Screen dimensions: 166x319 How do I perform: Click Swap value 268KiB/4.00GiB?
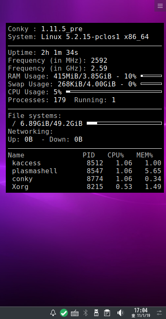tap(87, 84)
